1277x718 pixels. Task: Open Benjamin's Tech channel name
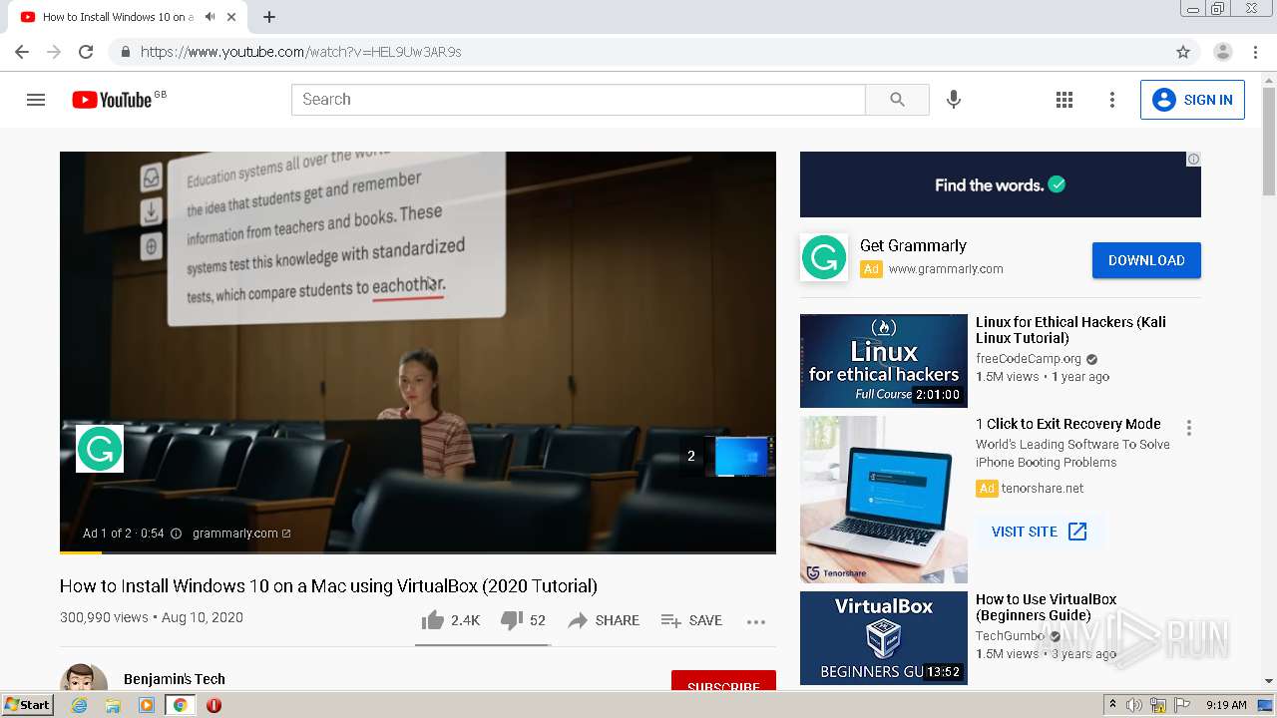click(x=175, y=679)
